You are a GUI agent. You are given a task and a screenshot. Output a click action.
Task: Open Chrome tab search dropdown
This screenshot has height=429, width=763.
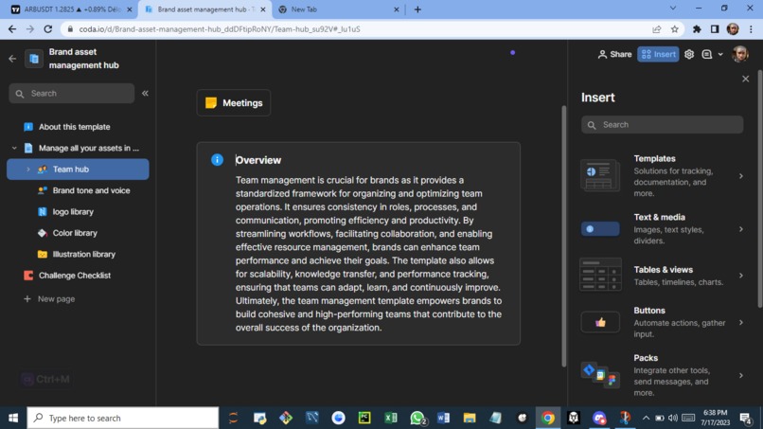(673, 9)
